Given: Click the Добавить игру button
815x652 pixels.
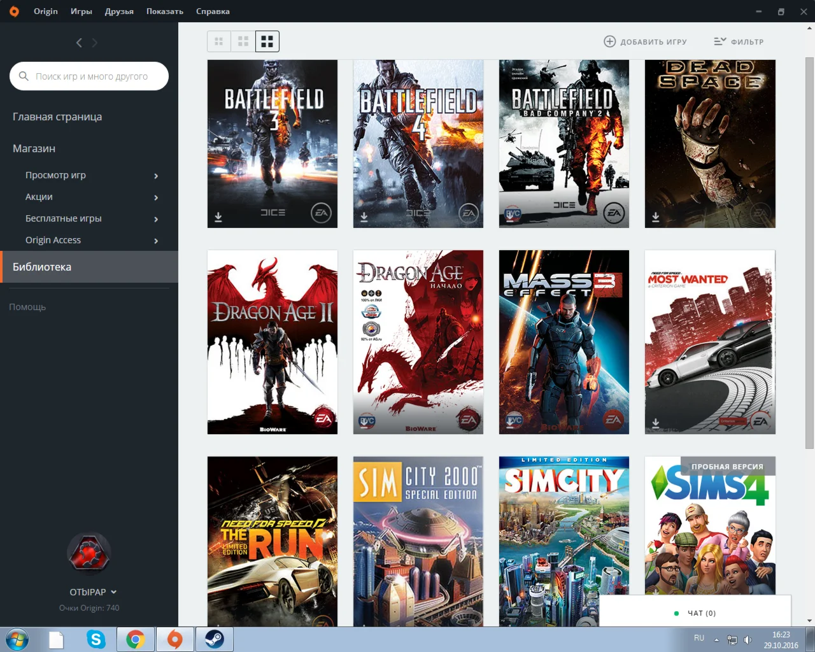Looking at the screenshot, I should (646, 41).
